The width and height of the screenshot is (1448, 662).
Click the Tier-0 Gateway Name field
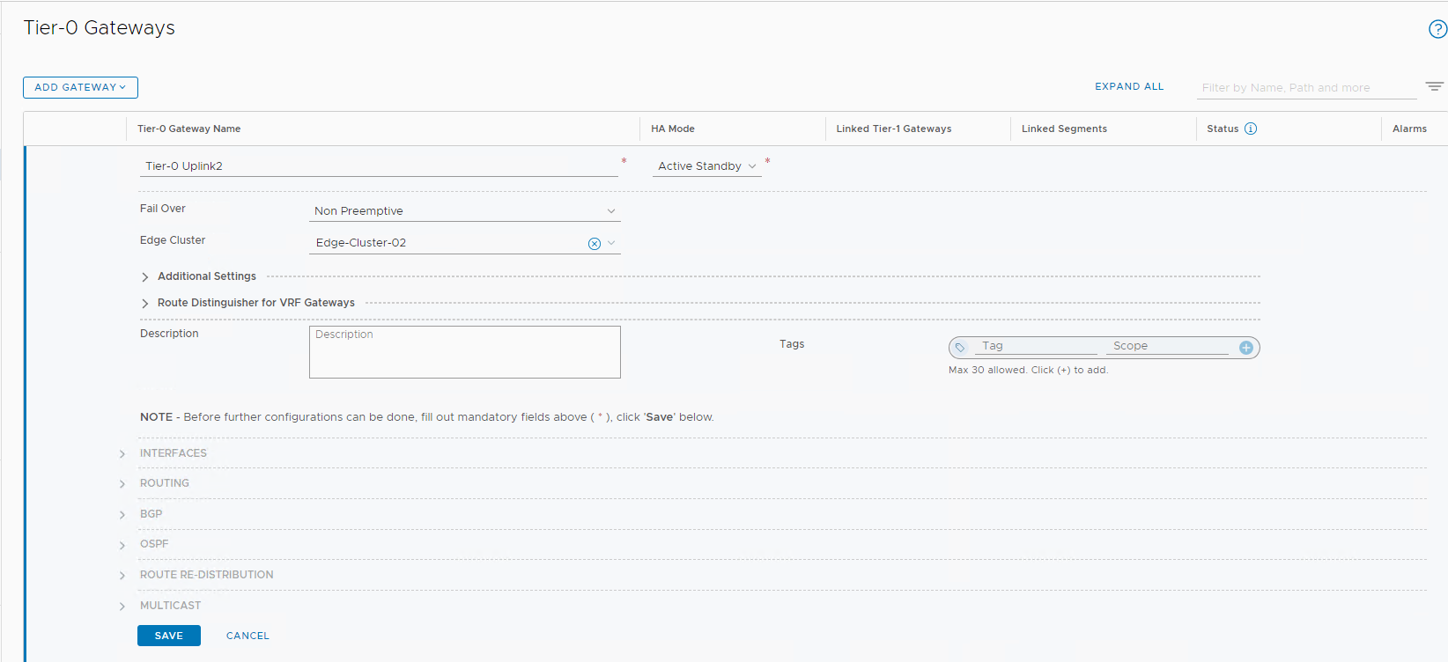coord(379,165)
